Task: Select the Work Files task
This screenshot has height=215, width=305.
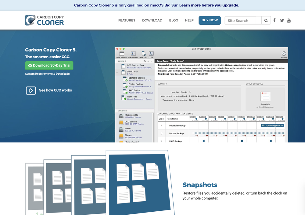Action: (x=136, y=98)
